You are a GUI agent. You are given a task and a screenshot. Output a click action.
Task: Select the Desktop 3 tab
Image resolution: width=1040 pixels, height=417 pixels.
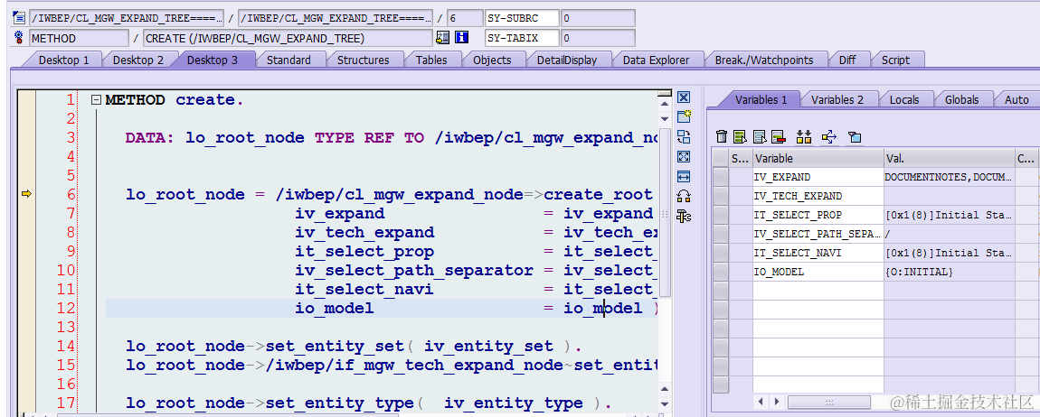tap(213, 60)
